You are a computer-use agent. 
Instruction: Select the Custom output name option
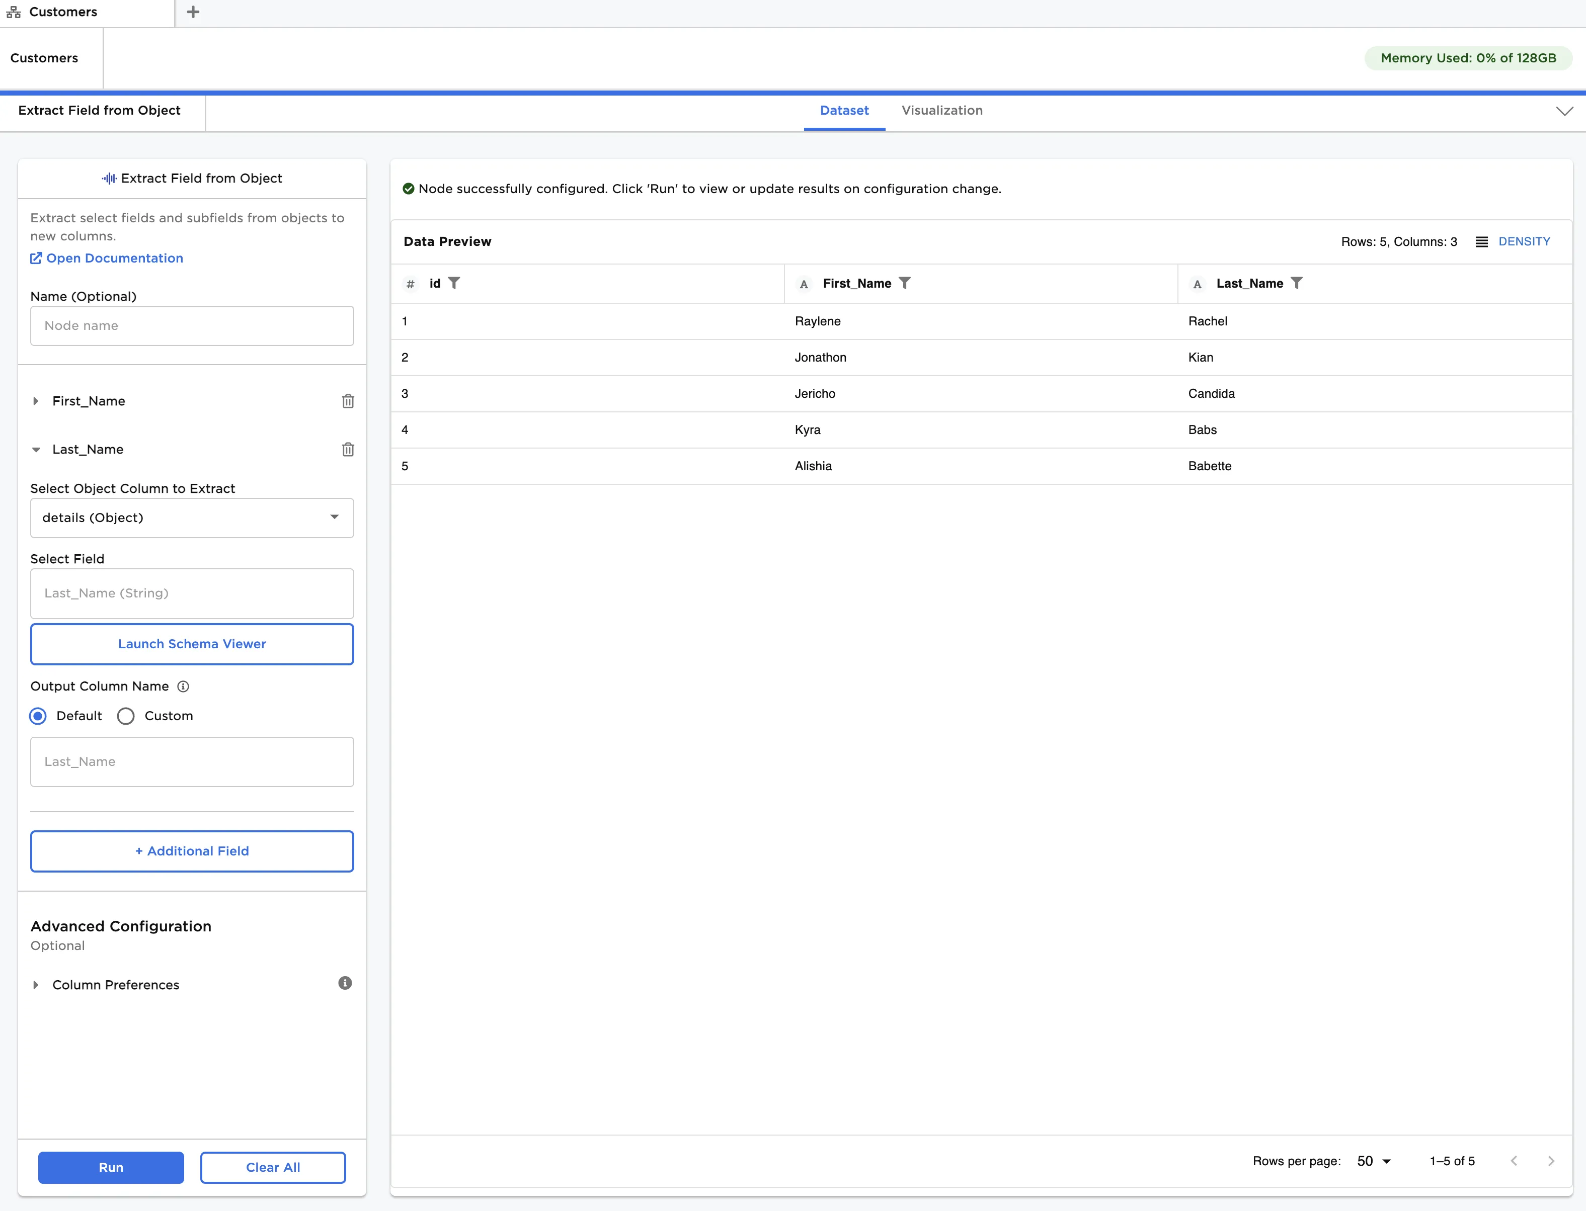pos(126,716)
